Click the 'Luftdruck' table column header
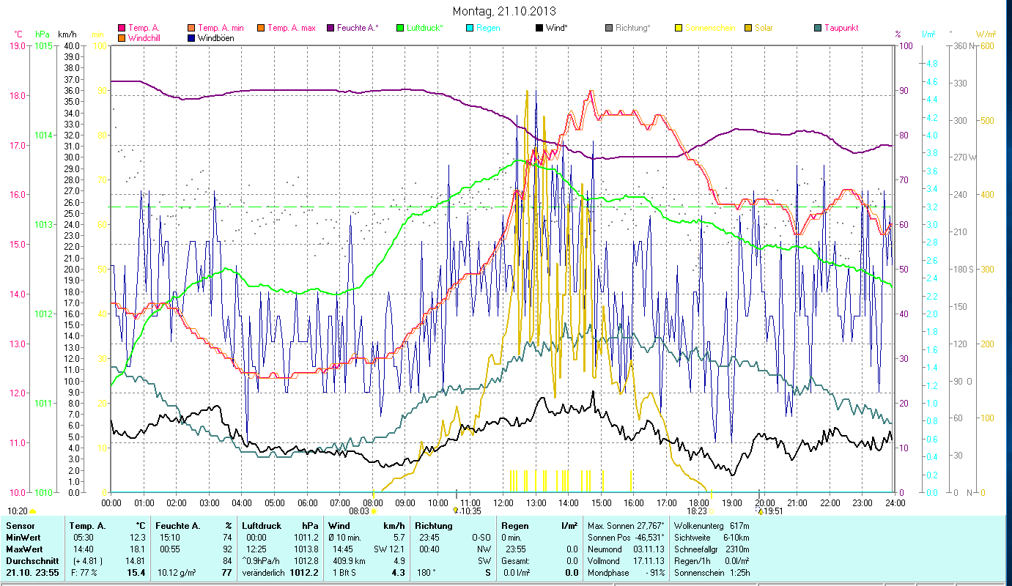The width and height of the screenshot is (1012, 586). click(261, 526)
